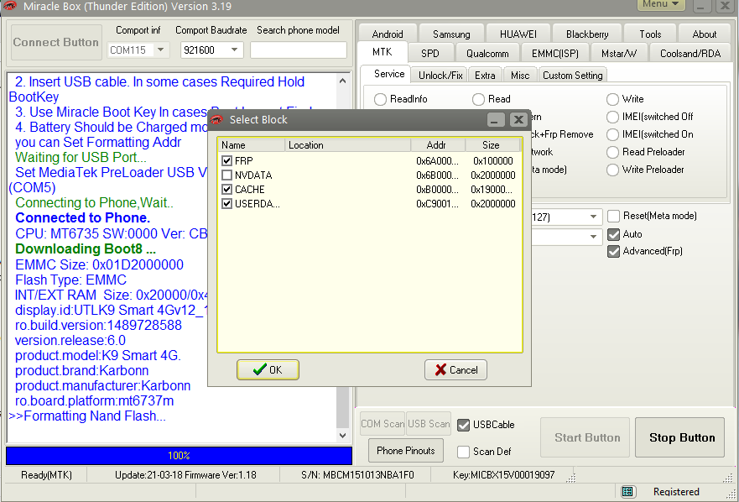Image resolution: width=739 pixels, height=502 pixels.
Task: Confirm block selection with OK button
Action: tap(268, 370)
